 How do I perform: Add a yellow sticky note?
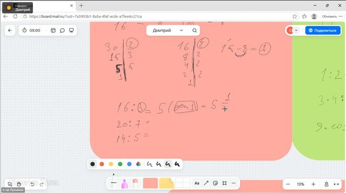coord(167,183)
